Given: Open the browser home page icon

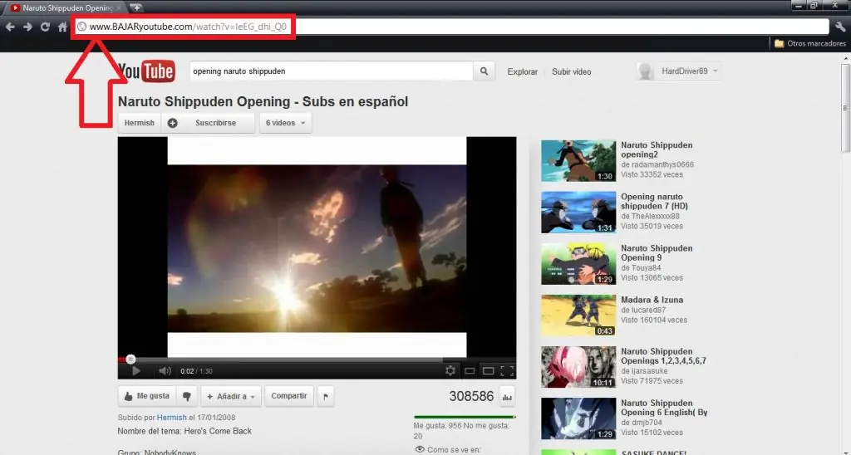Looking at the screenshot, I should 62,27.
